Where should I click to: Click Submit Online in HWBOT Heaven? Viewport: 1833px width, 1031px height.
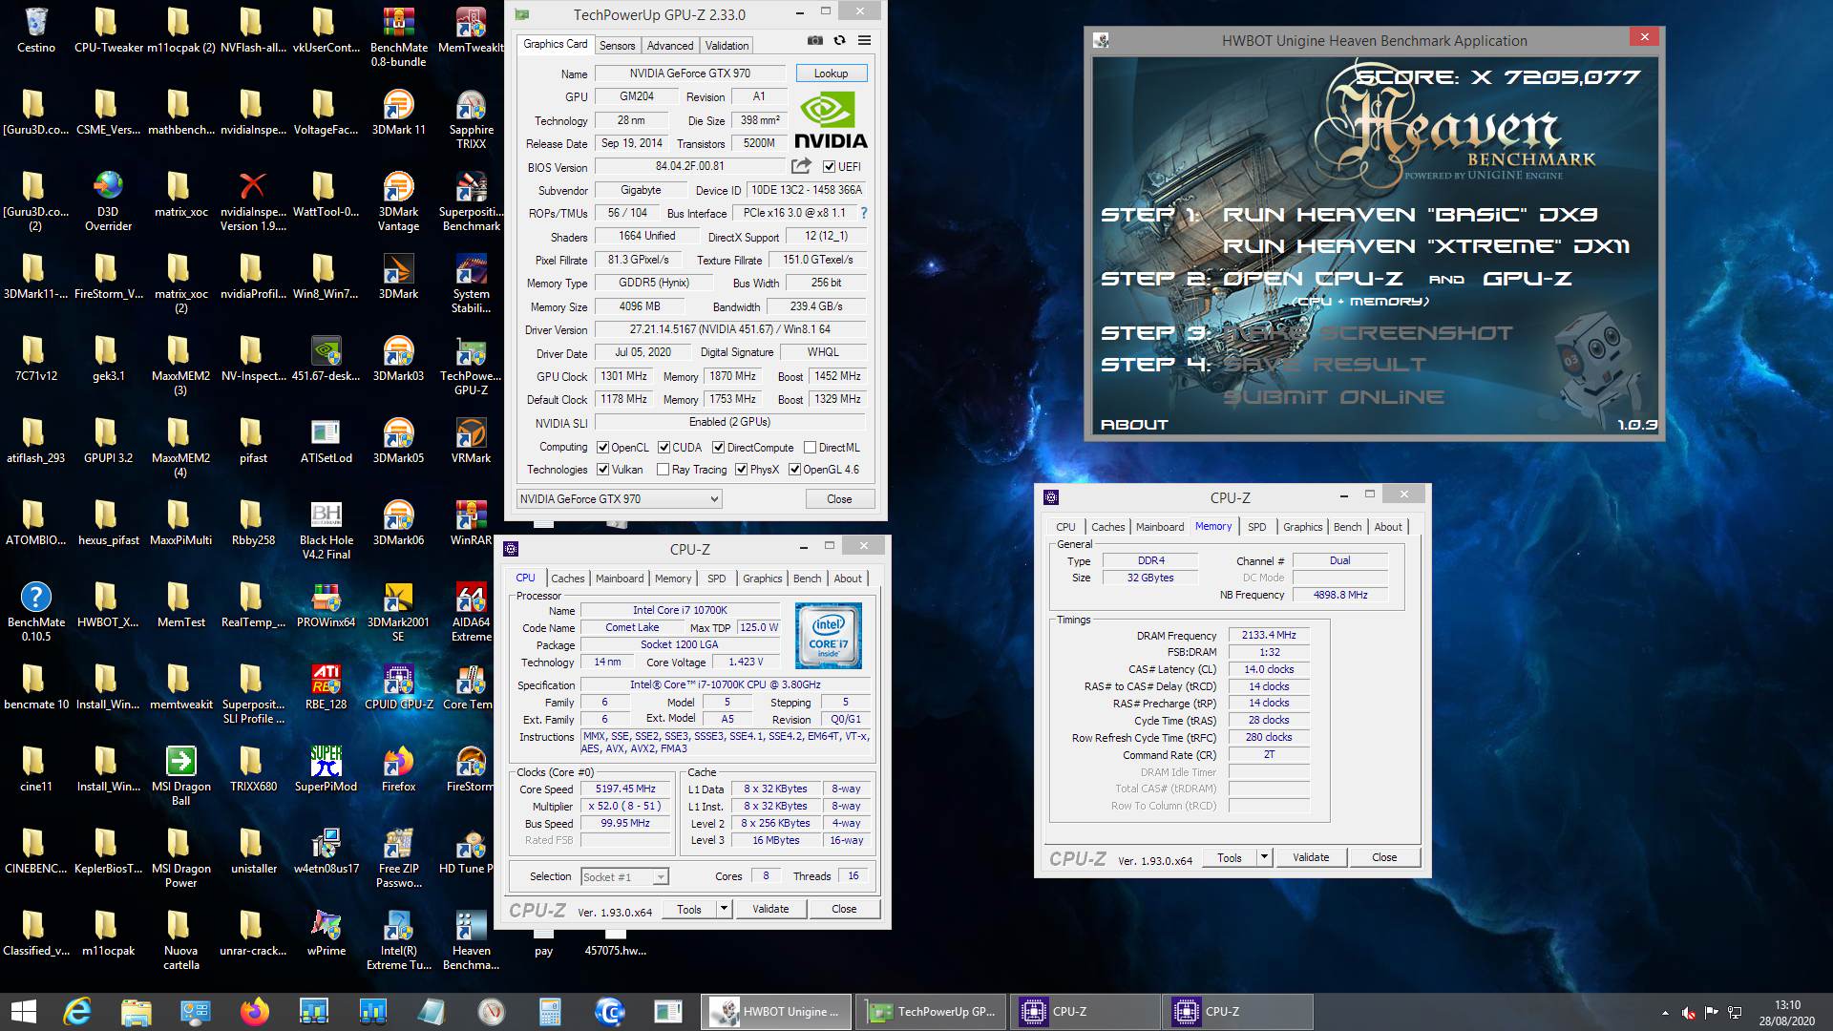pos(1334,397)
